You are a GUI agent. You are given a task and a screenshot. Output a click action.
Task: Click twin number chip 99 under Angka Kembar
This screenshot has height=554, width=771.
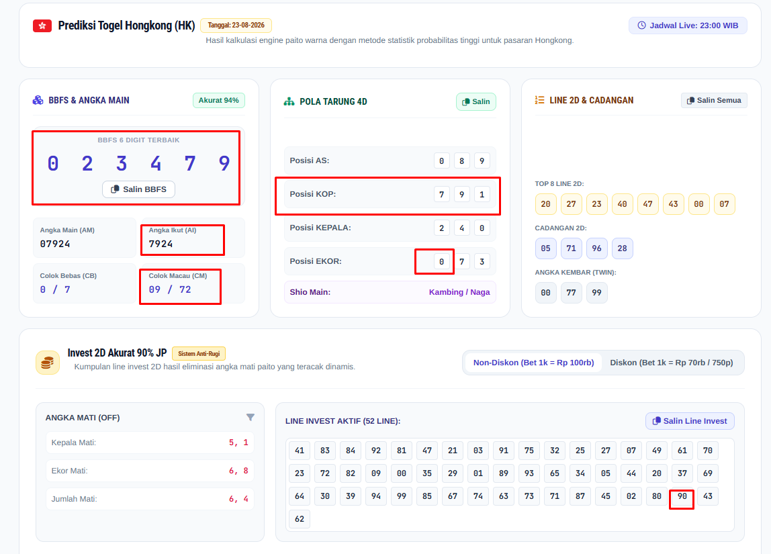point(597,293)
